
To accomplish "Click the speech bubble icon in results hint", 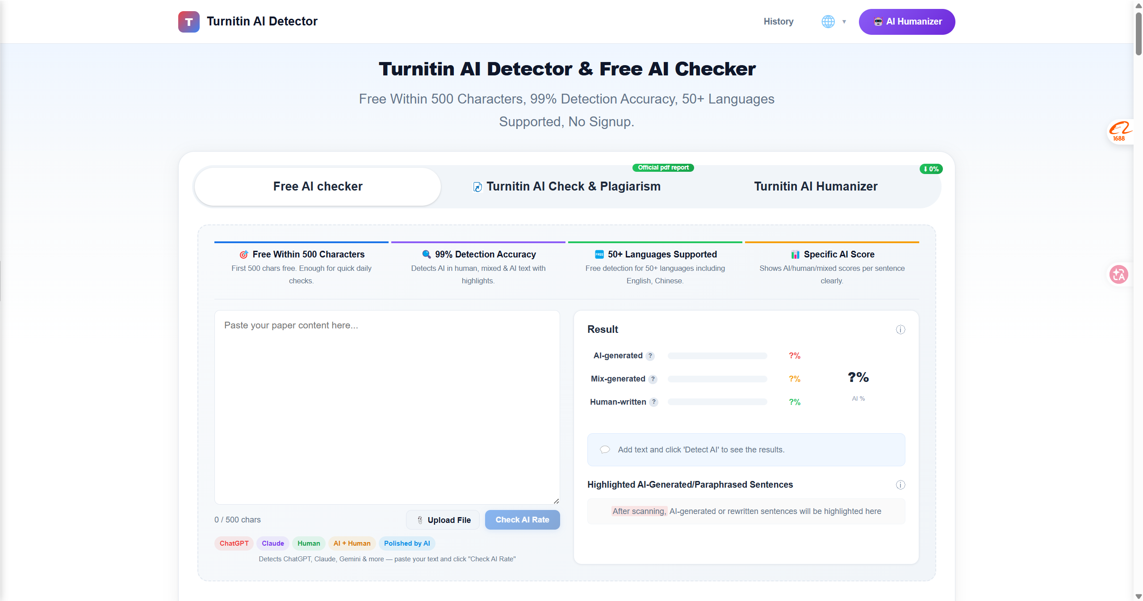I will tap(605, 450).
